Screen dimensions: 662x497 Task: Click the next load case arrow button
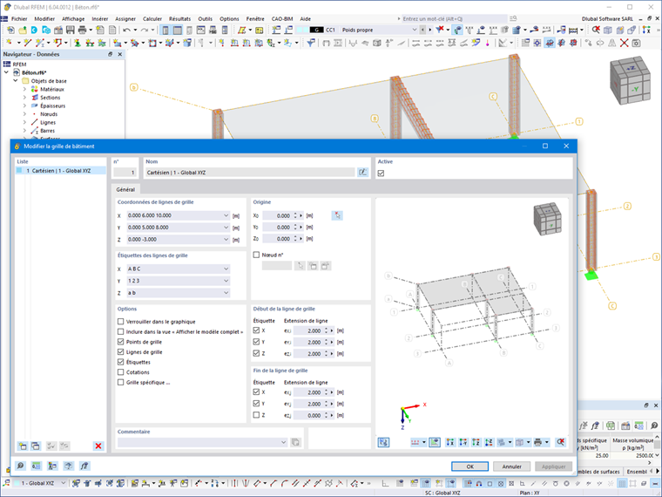pos(429,30)
